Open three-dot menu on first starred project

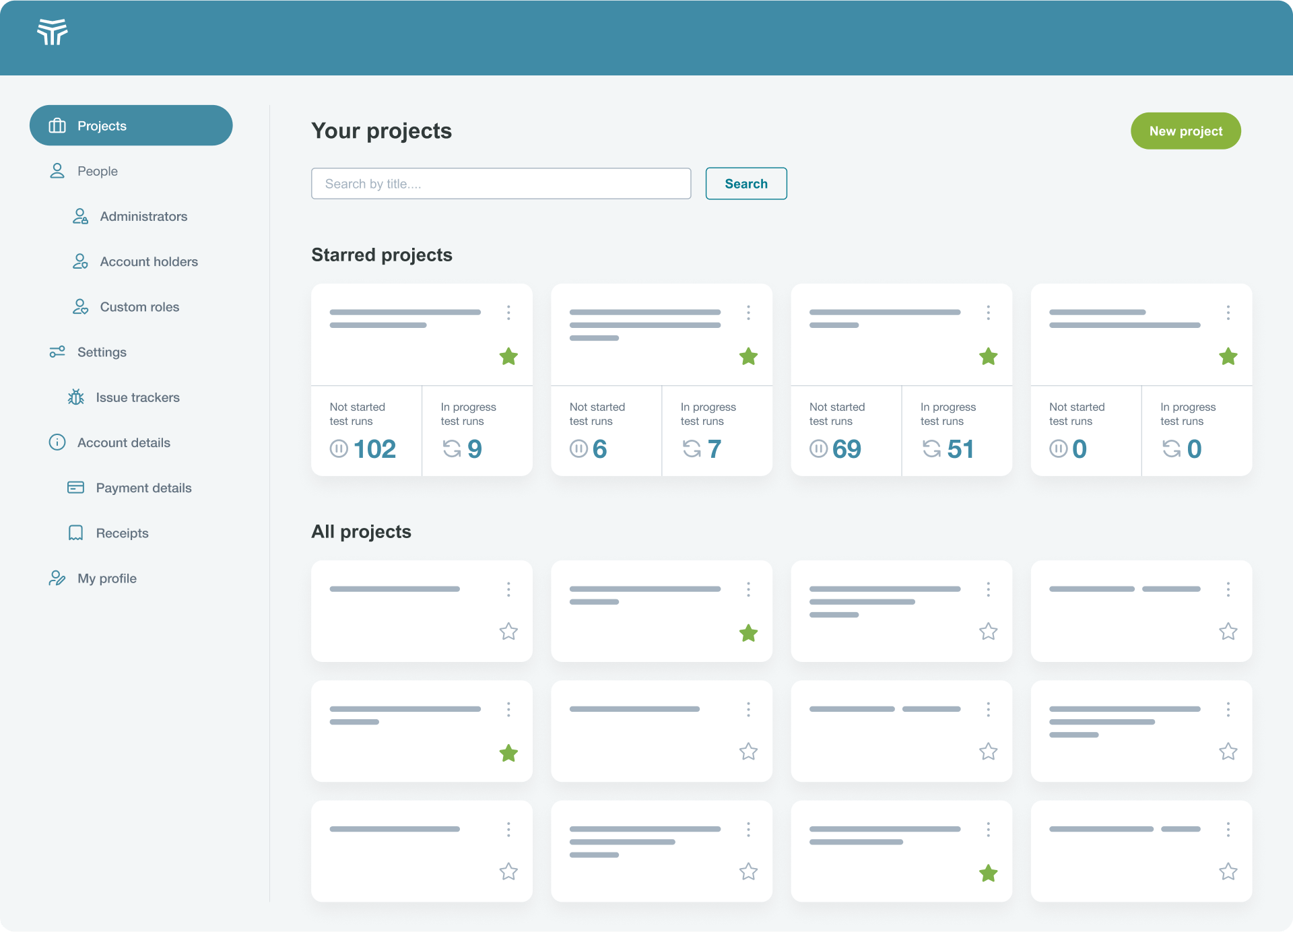508,312
